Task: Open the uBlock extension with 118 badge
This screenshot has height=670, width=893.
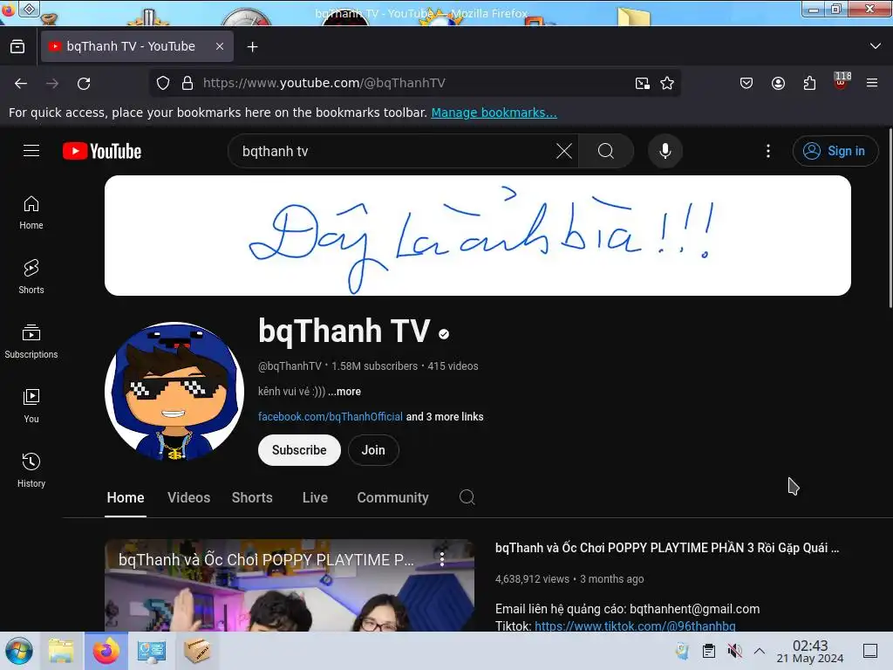Action: (x=842, y=81)
